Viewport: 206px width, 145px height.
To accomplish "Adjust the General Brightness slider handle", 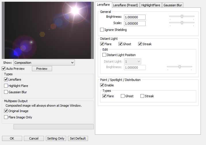I will point(182,17).
